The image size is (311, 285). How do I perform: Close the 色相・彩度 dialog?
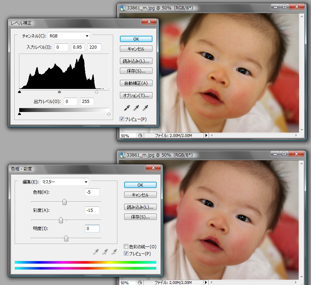click(153, 168)
